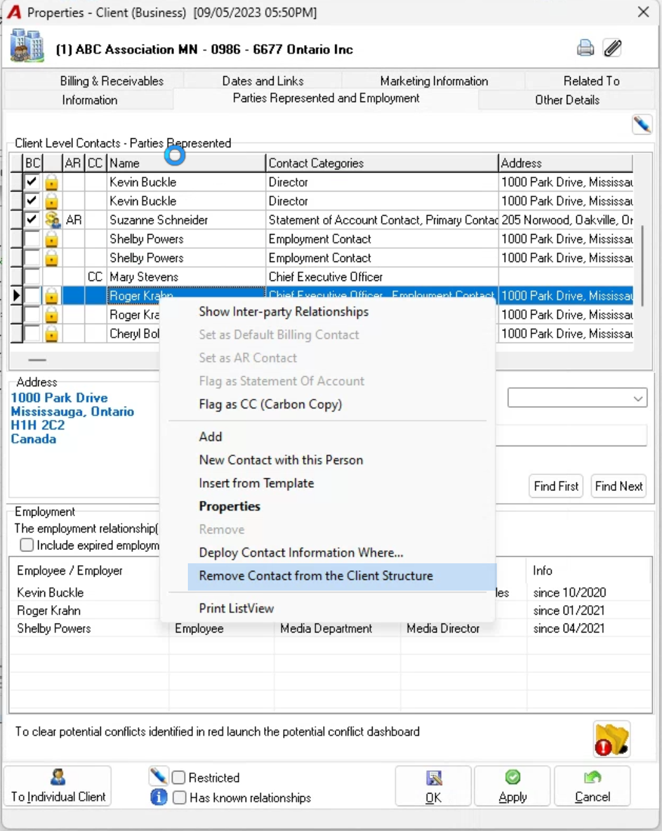Open attachments with the paperclip icon

coord(612,48)
